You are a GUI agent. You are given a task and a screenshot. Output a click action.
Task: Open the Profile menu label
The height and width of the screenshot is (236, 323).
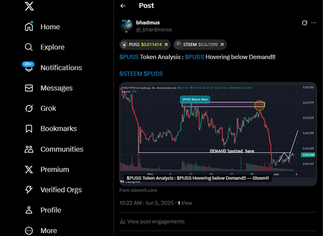pos(50,210)
